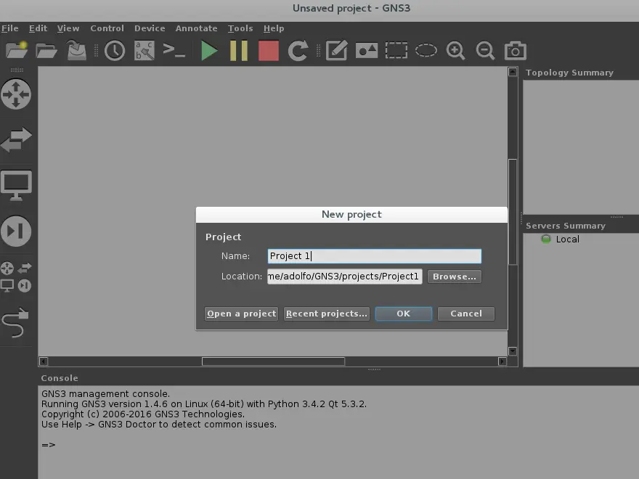Select the Draw a rectangle tool
Screen dimensions: 639x479
(396, 51)
